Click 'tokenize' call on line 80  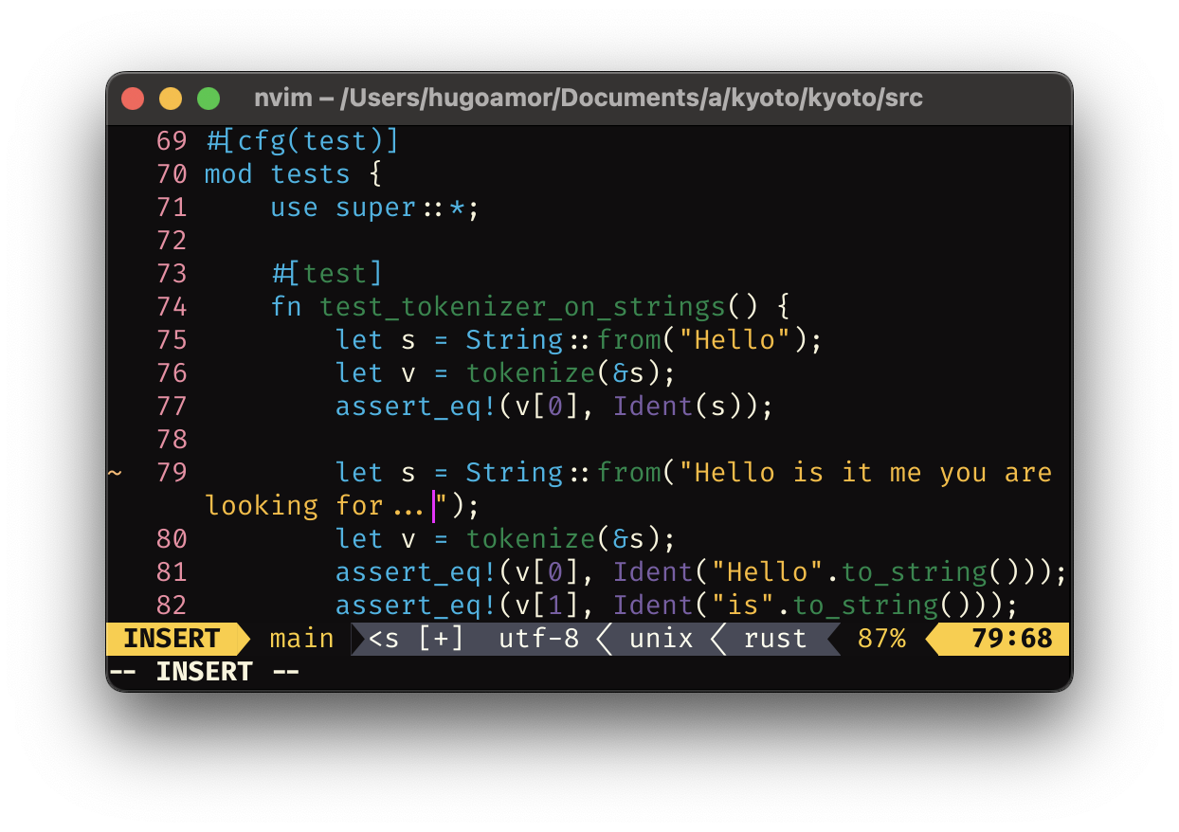[531, 539]
